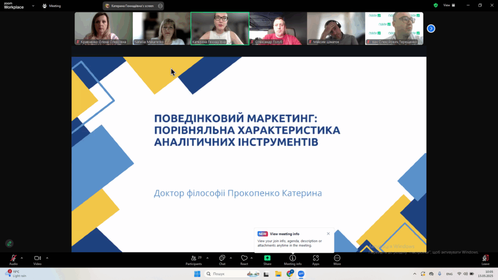Click the Leave meeting button

[x=485, y=259]
